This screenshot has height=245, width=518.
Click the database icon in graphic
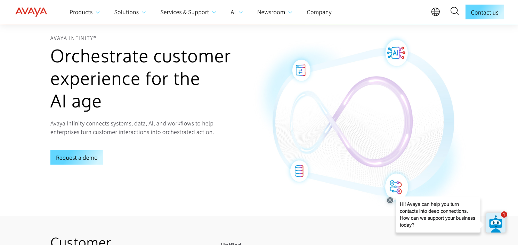click(299, 171)
